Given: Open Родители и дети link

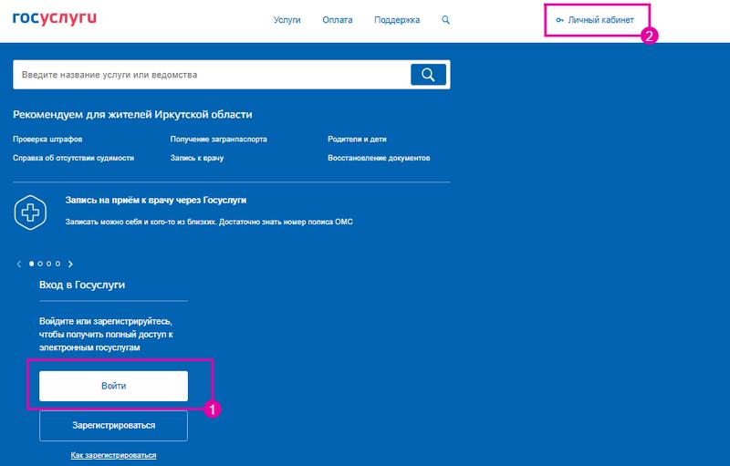Looking at the screenshot, I should (x=357, y=139).
